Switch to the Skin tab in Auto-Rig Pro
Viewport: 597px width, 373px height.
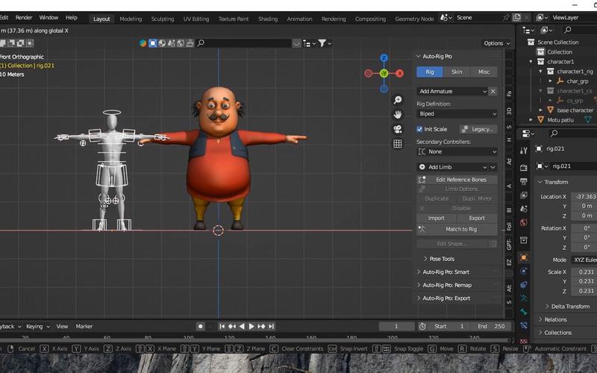457,72
